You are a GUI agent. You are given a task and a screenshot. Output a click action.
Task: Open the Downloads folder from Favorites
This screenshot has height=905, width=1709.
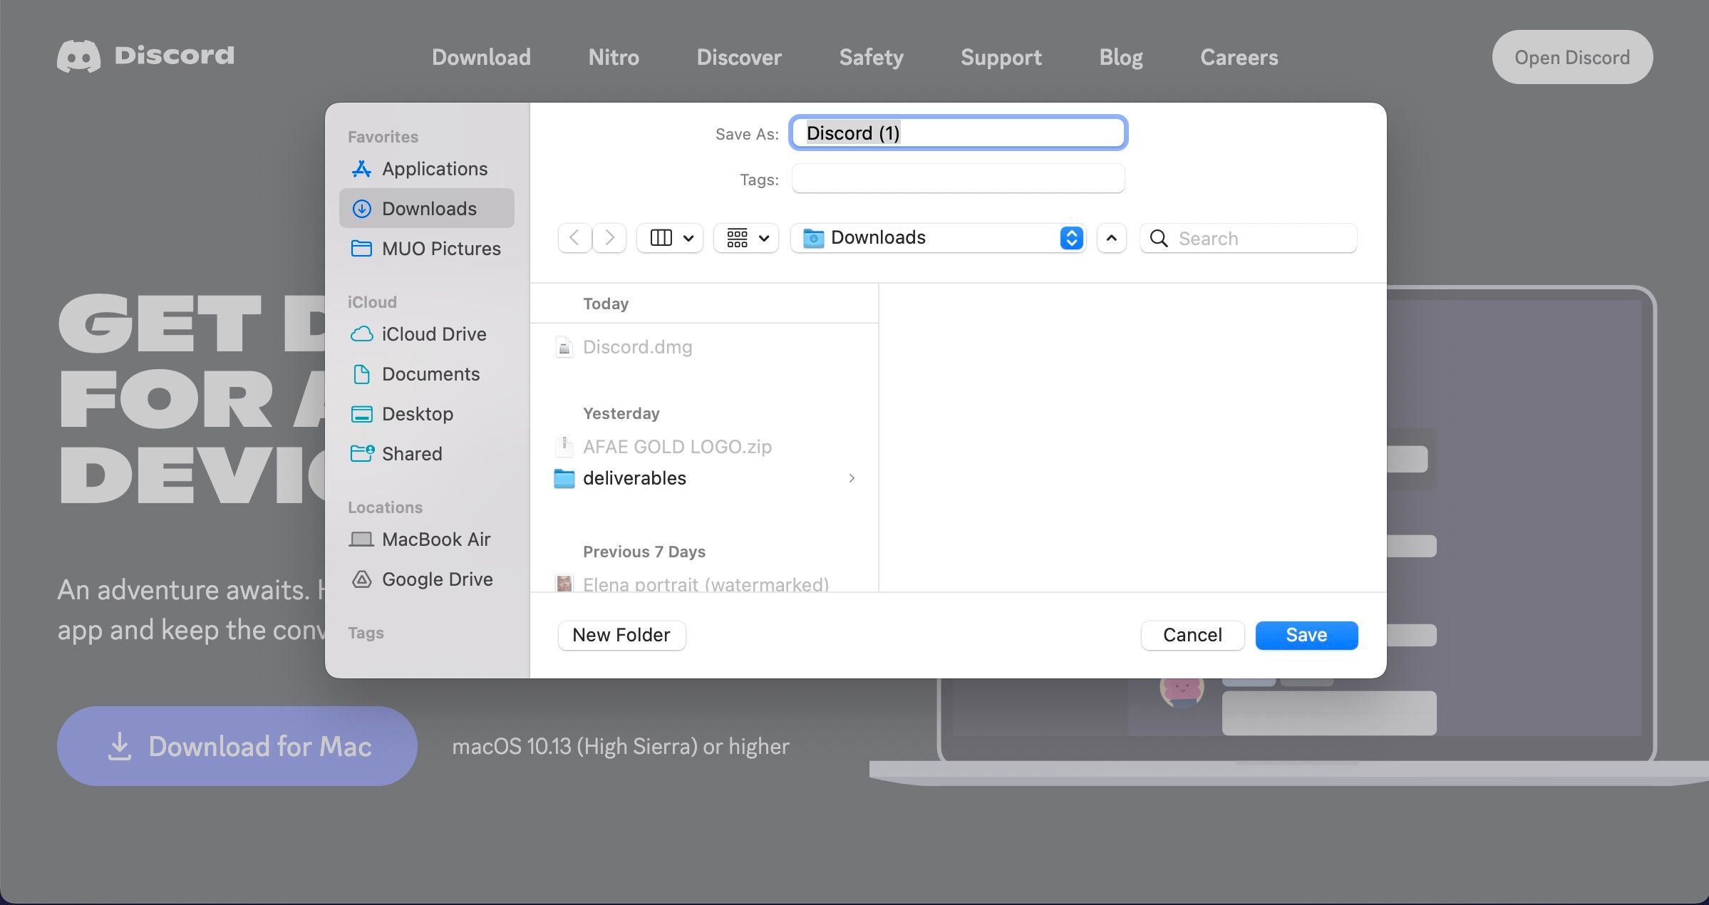pyautogui.click(x=429, y=208)
